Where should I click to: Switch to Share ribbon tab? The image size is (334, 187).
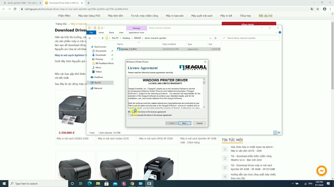coord(111,32)
